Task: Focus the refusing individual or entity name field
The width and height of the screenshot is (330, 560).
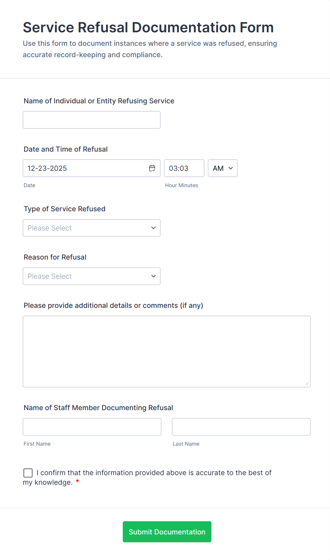Action: pyautogui.click(x=92, y=120)
